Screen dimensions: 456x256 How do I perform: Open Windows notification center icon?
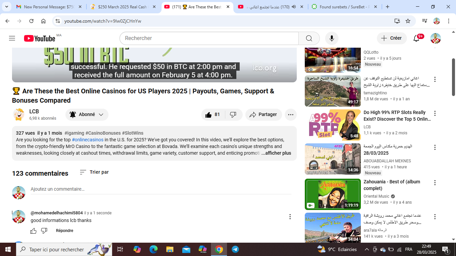(x=446, y=249)
